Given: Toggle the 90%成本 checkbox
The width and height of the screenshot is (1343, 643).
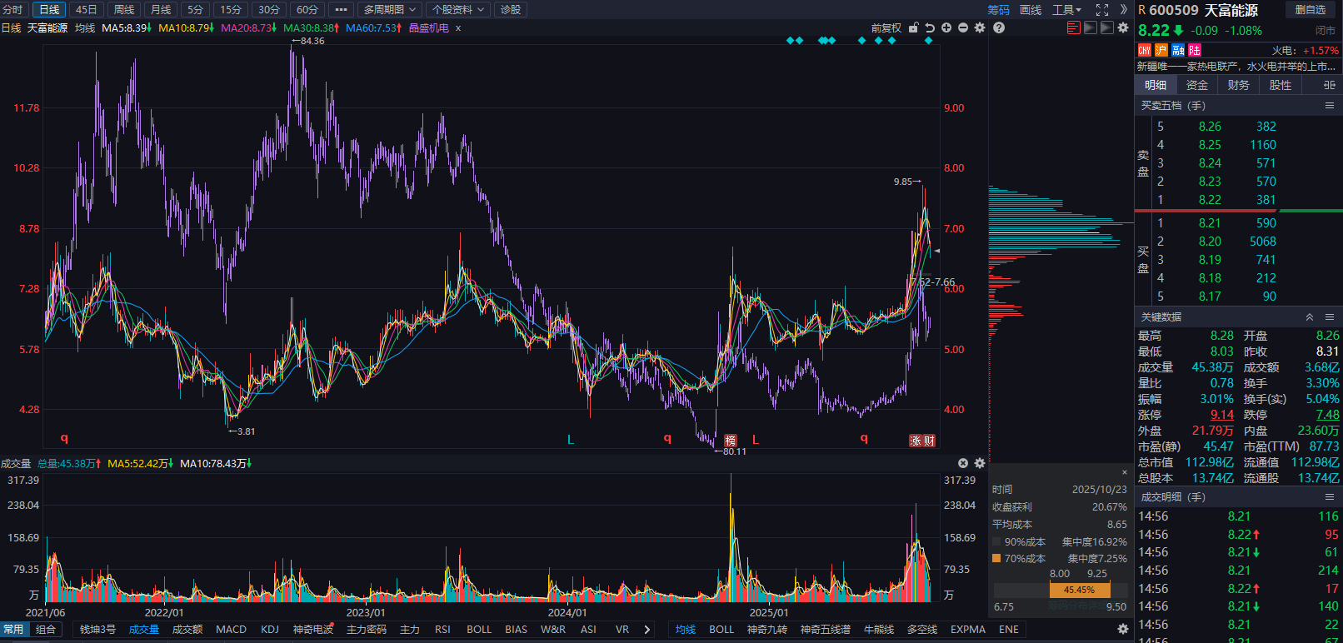Looking at the screenshot, I should (996, 541).
